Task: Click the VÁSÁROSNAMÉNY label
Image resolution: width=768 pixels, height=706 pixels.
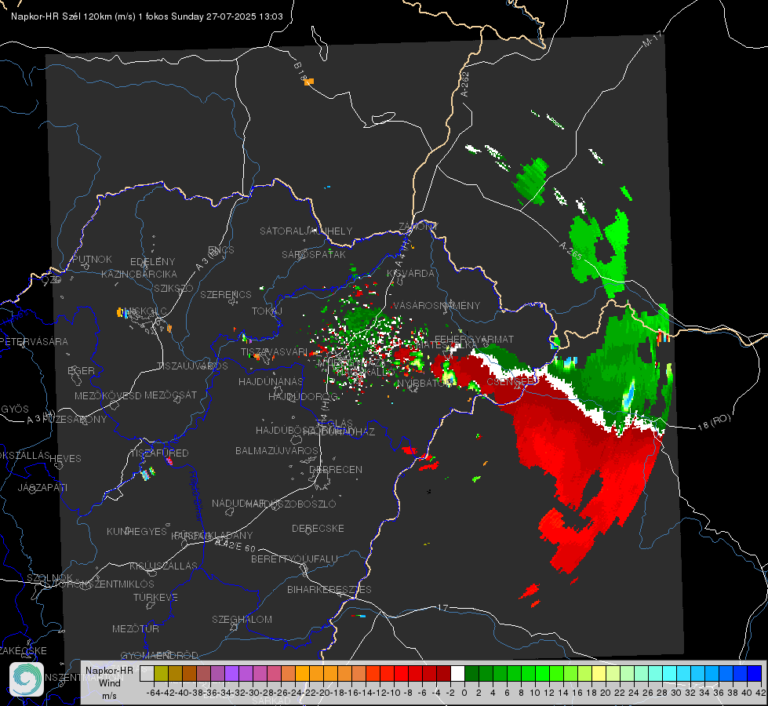Action: [436, 305]
